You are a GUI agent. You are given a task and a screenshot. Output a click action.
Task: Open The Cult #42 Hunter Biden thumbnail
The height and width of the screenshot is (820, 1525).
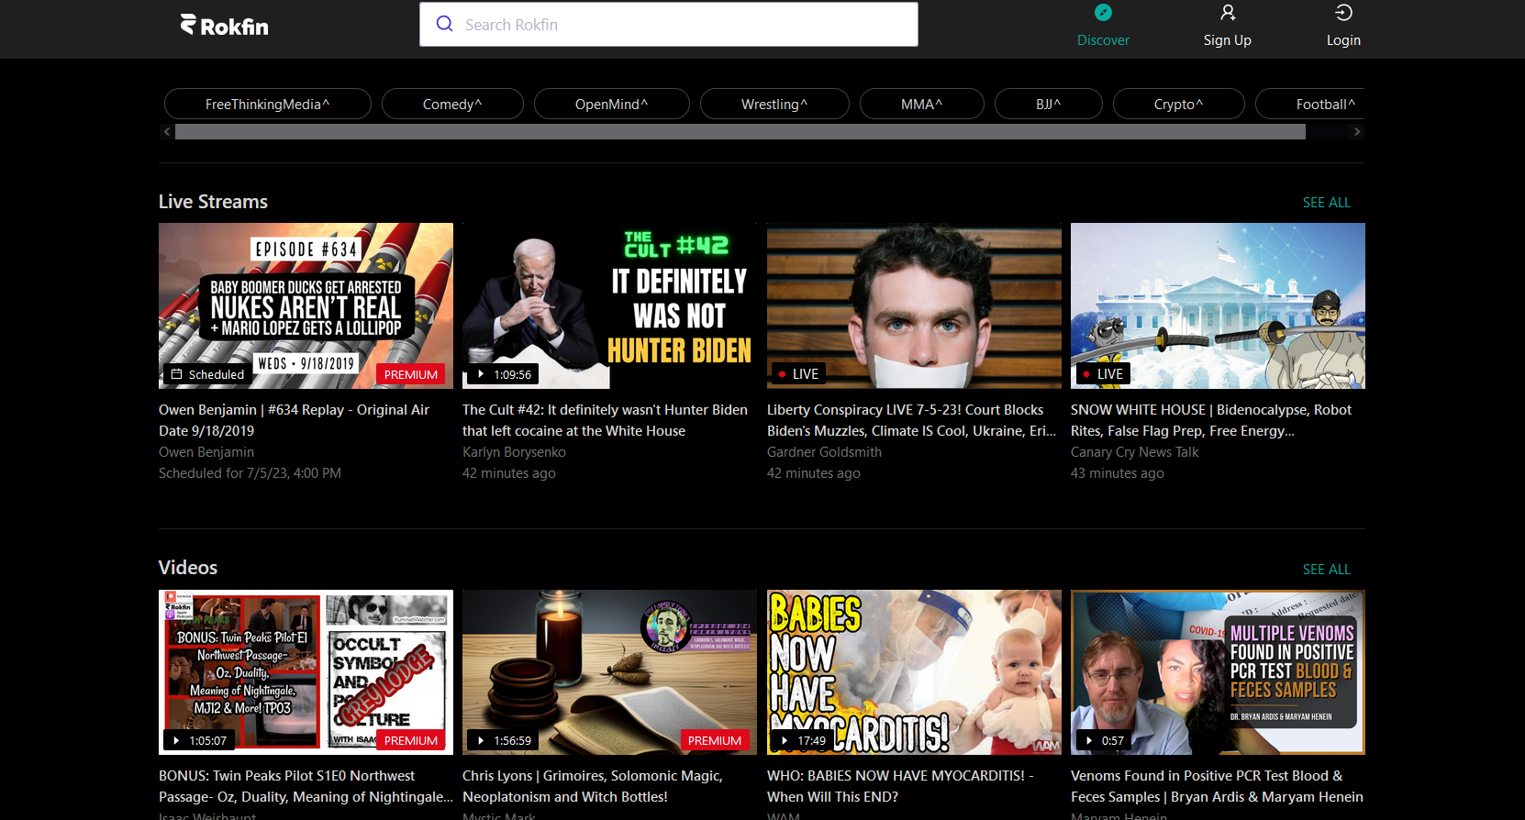[x=609, y=305]
